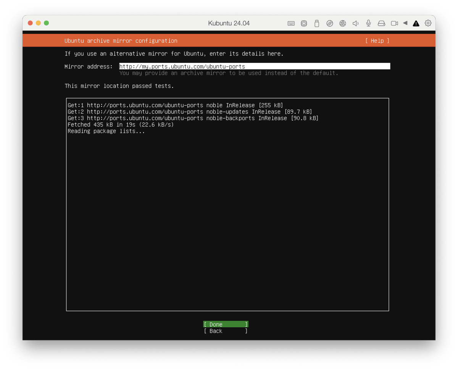Open the network globe icon
Image resolution: width=458 pixels, height=370 pixels.
(x=343, y=23)
